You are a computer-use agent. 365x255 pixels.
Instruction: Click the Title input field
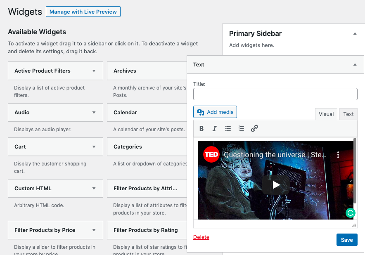point(275,94)
